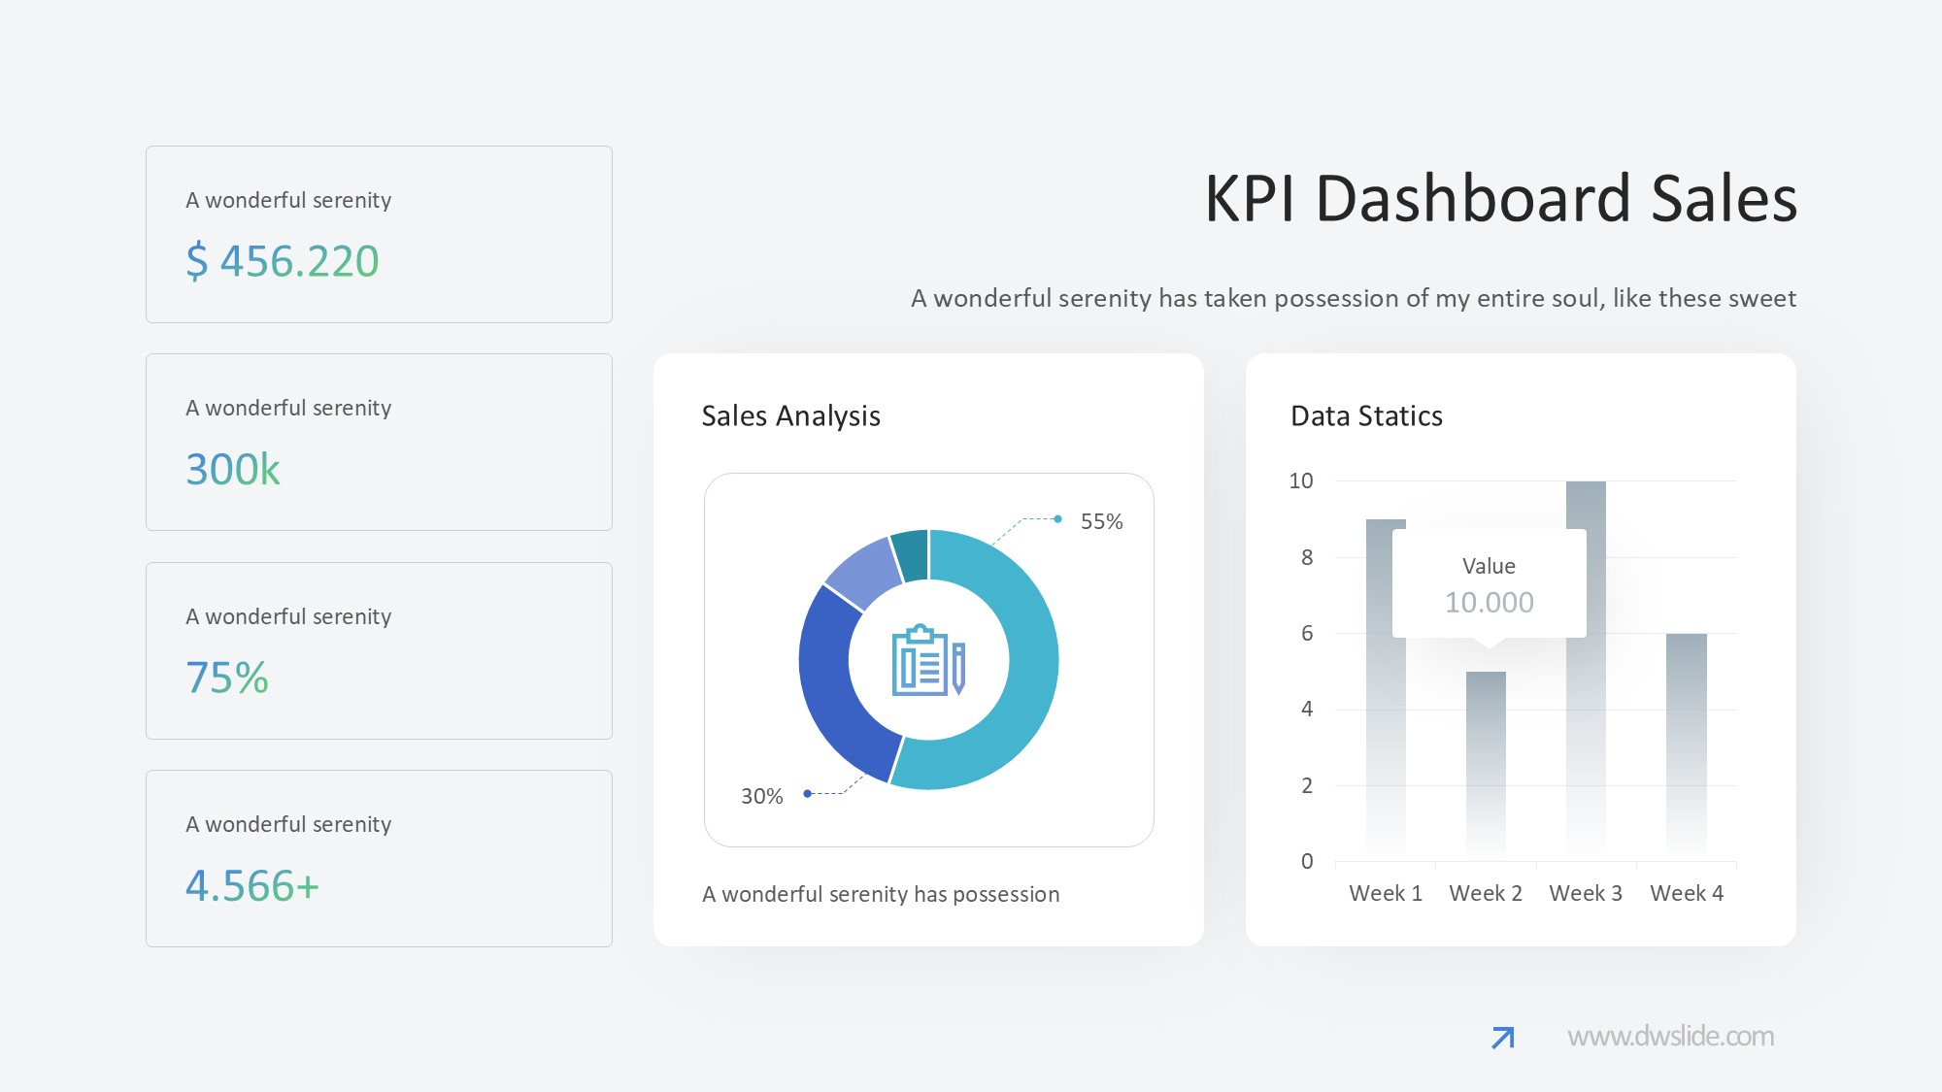Click the 4.566+ metric card

point(379,858)
